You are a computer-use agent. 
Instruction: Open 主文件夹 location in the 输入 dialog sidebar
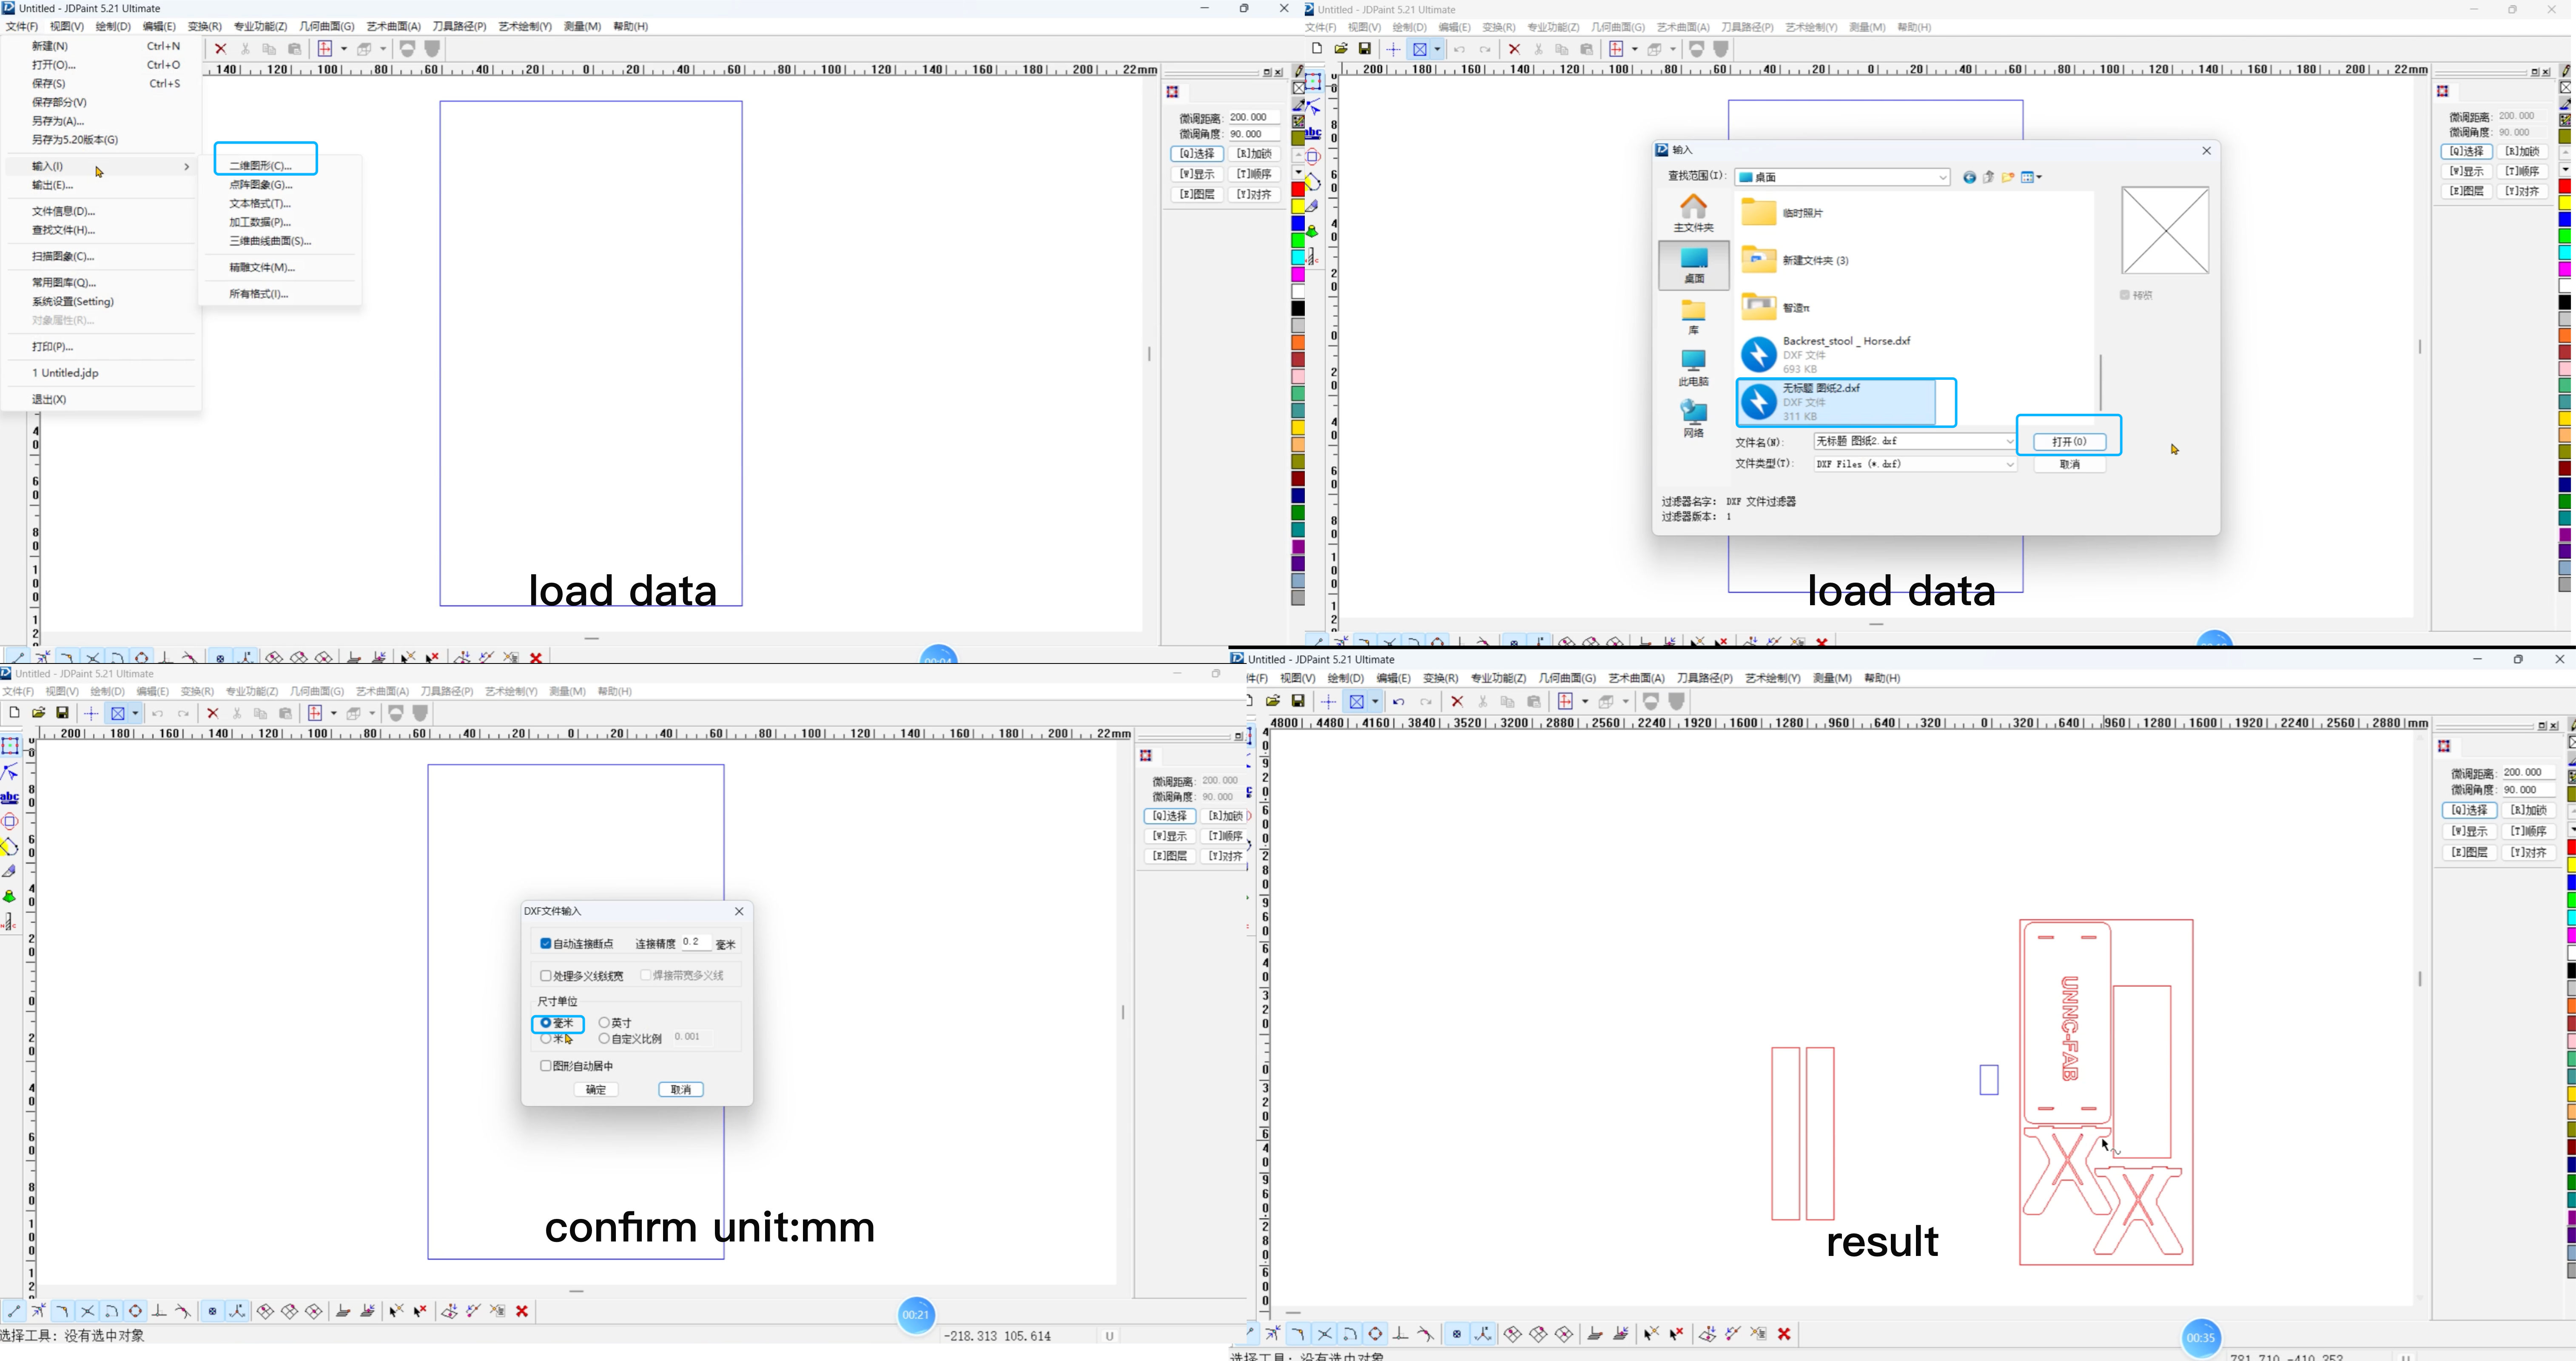[1693, 213]
